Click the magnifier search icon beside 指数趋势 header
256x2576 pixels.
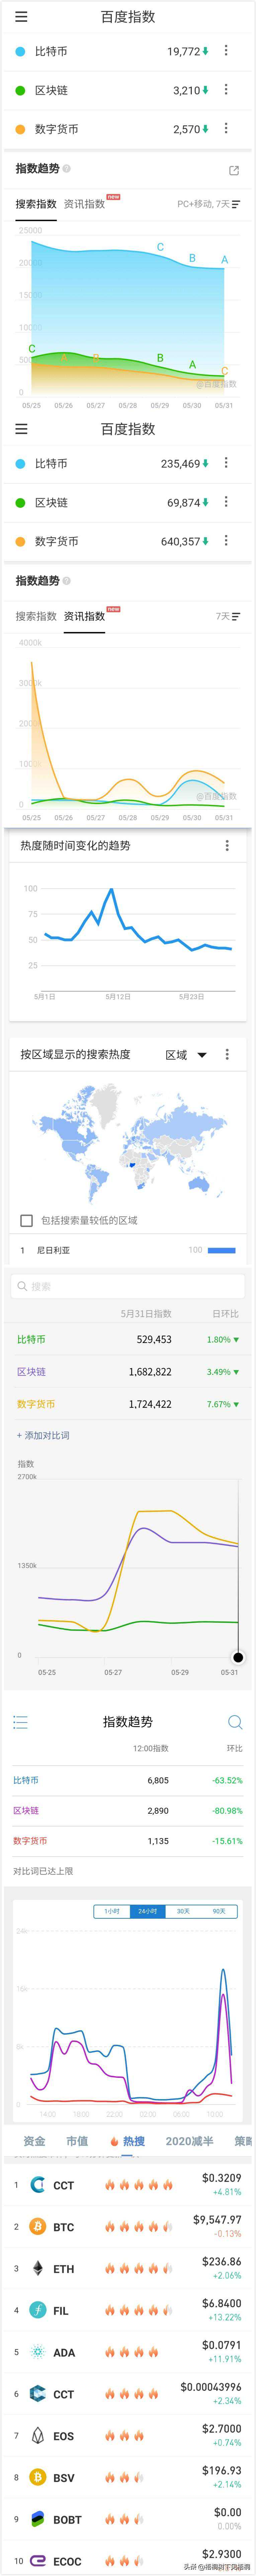click(235, 1722)
